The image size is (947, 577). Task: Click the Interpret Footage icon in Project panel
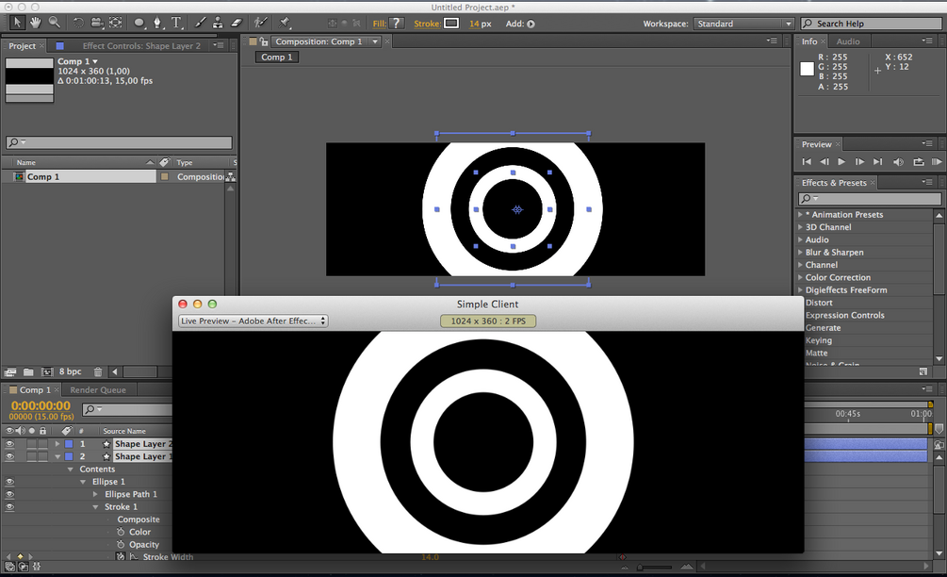pyautogui.click(x=9, y=372)
